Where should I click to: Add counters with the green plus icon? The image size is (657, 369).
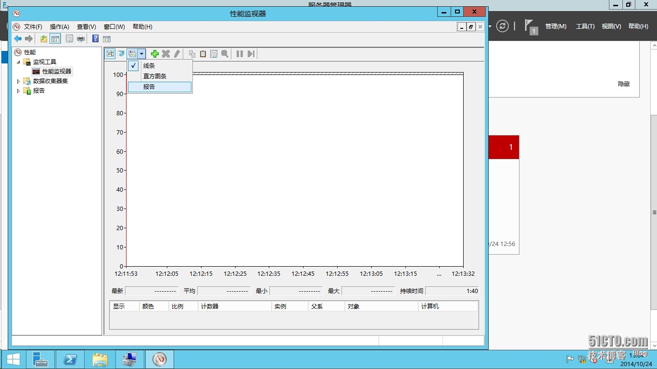pyautogui.click(x=155, y=54)
